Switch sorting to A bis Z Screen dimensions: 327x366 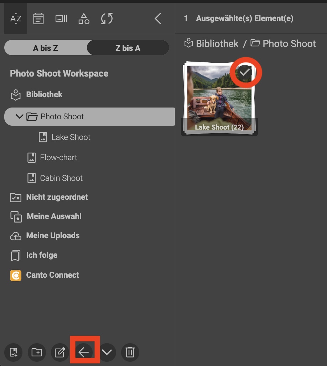[46, 48]
